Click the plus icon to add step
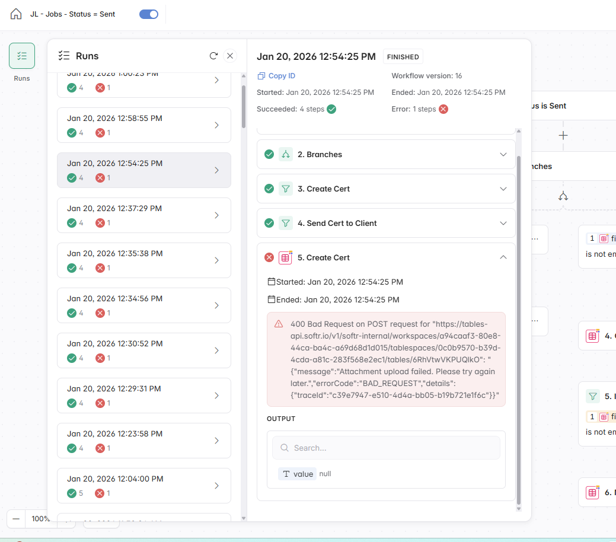This screenshot has height=542, width=616. [x=563, y=135]
